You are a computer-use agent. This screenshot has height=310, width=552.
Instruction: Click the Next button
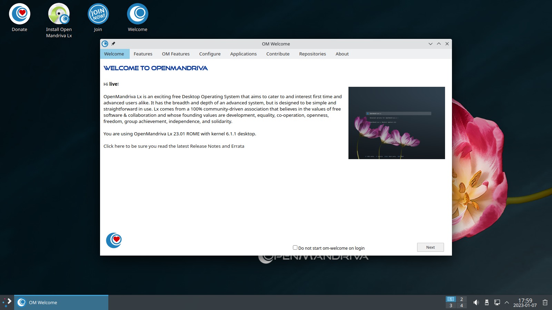(430, 247)
